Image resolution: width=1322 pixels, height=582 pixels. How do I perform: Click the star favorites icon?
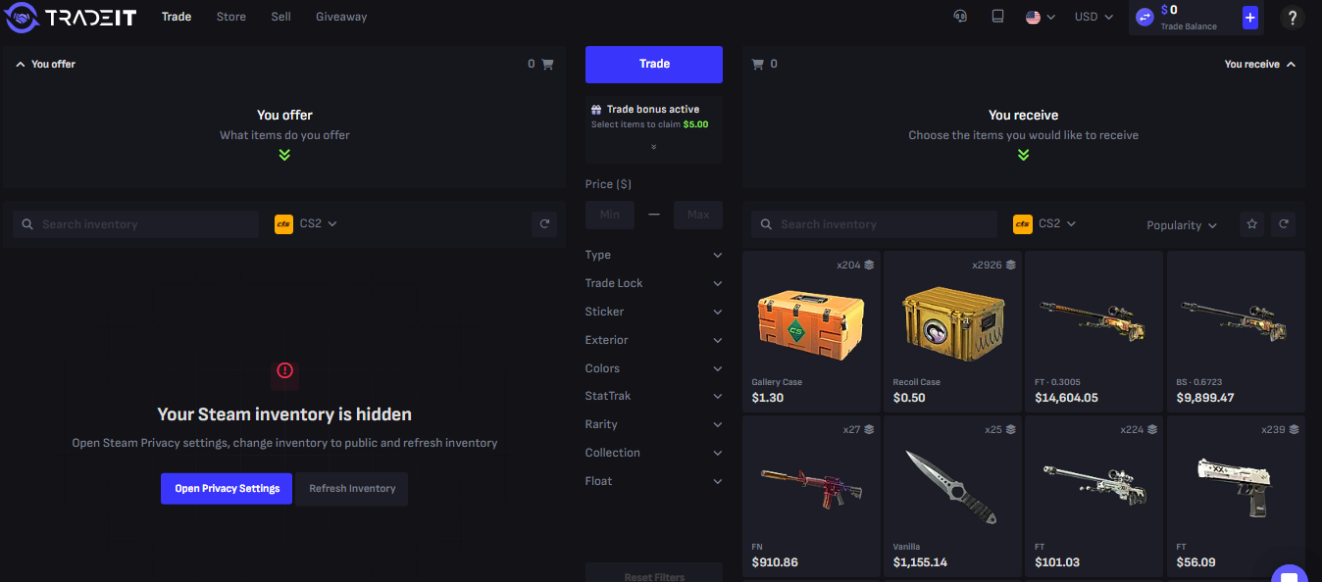point(1251,224)
